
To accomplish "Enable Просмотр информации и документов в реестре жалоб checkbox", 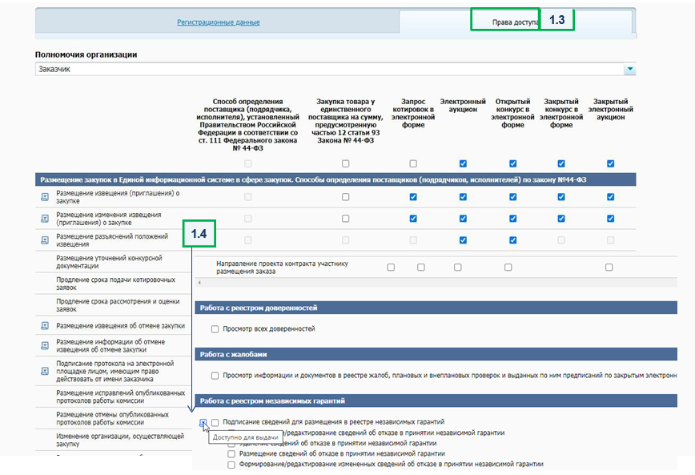I will (x=215, y=376).
